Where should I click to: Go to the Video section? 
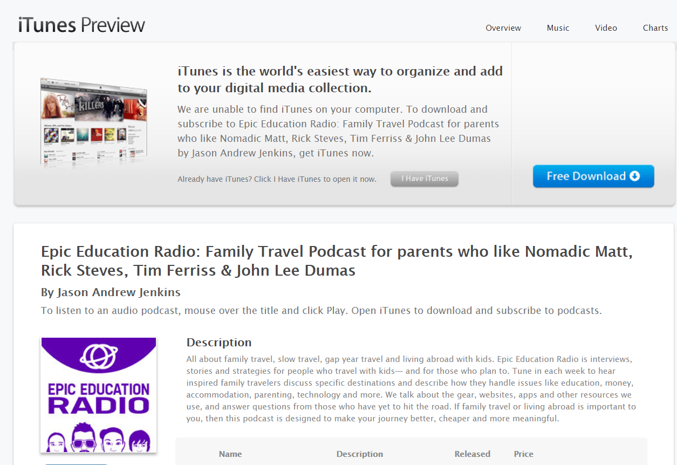[606, 28]
